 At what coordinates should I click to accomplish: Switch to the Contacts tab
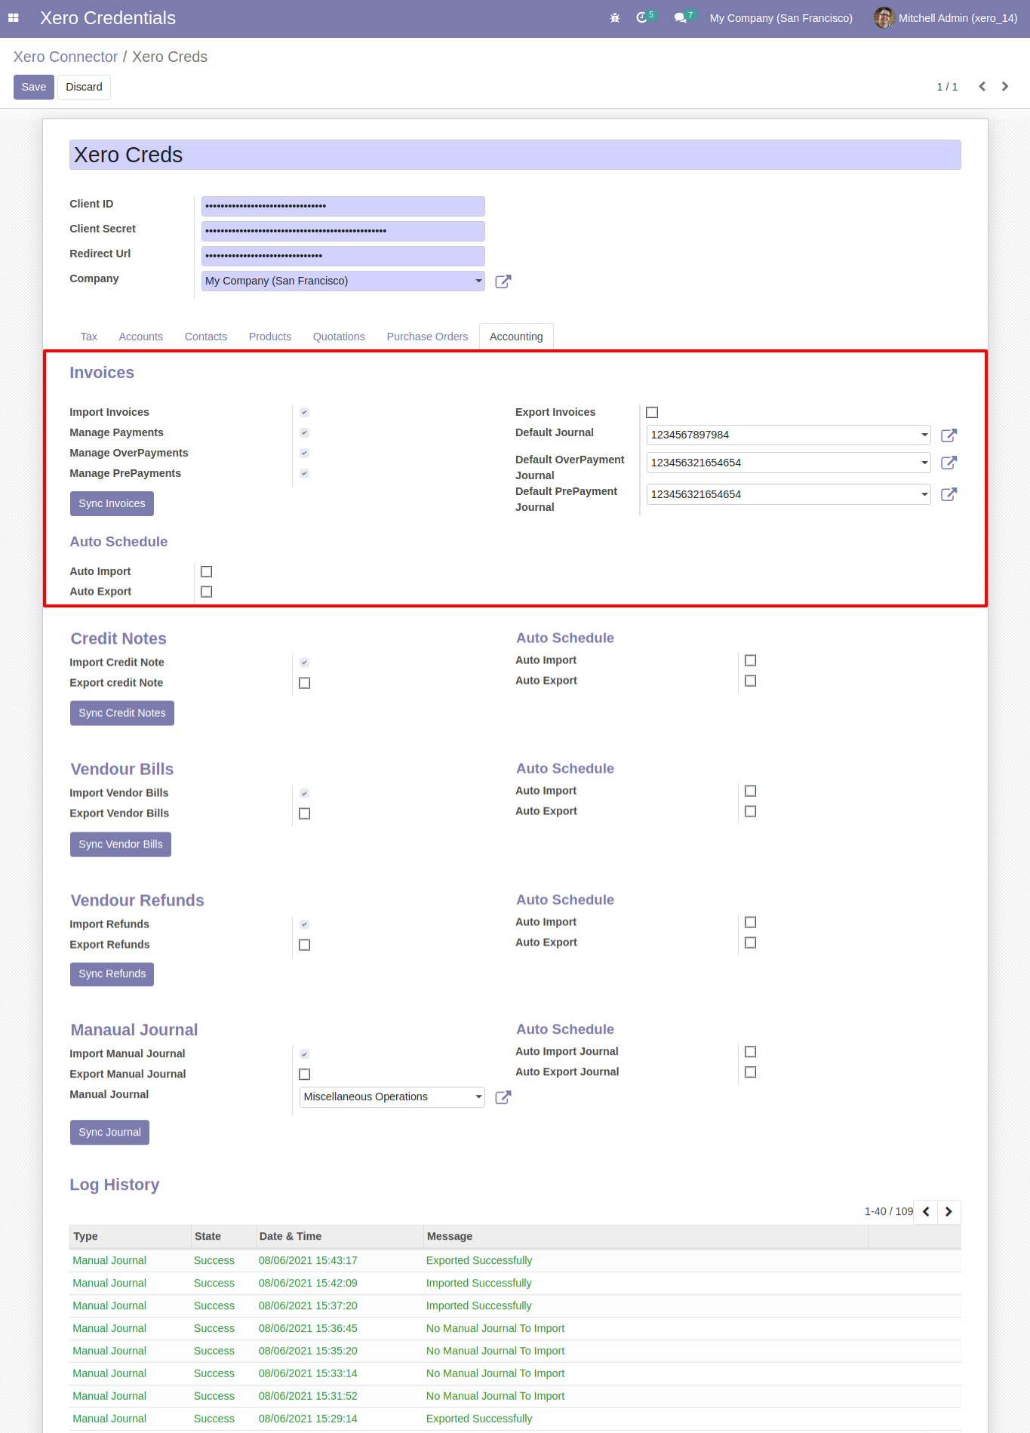(206, 337)
